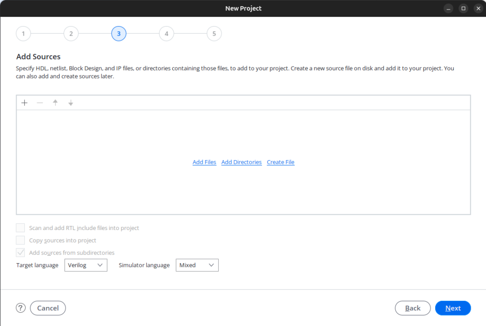Click the Add Files link

(x=204, y=162)
